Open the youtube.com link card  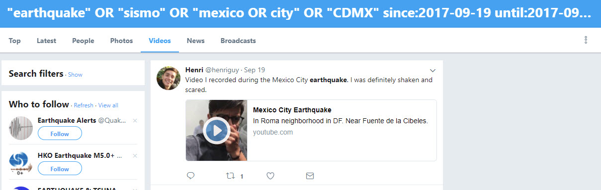[x=311, y=130]
